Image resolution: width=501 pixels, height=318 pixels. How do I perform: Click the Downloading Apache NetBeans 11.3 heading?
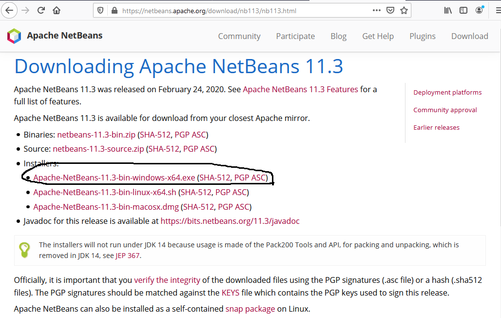tap(178, 66)
